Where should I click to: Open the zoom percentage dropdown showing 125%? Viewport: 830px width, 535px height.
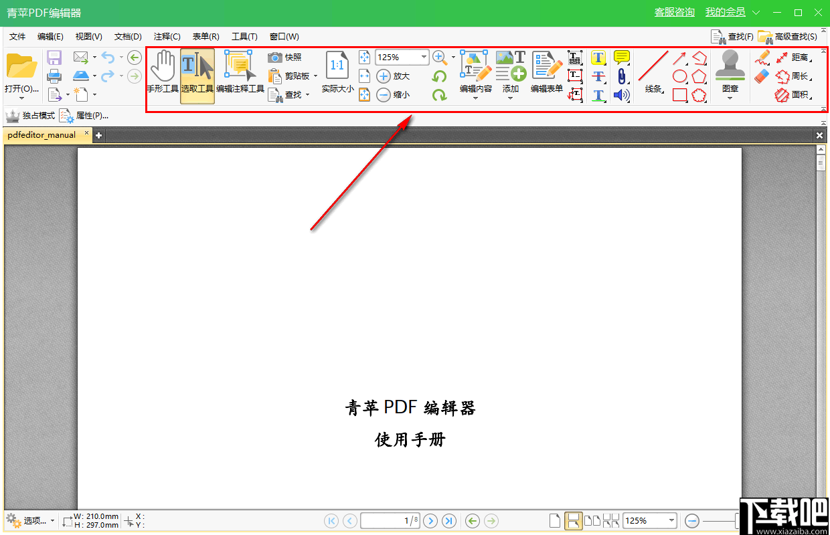[425, 57]
